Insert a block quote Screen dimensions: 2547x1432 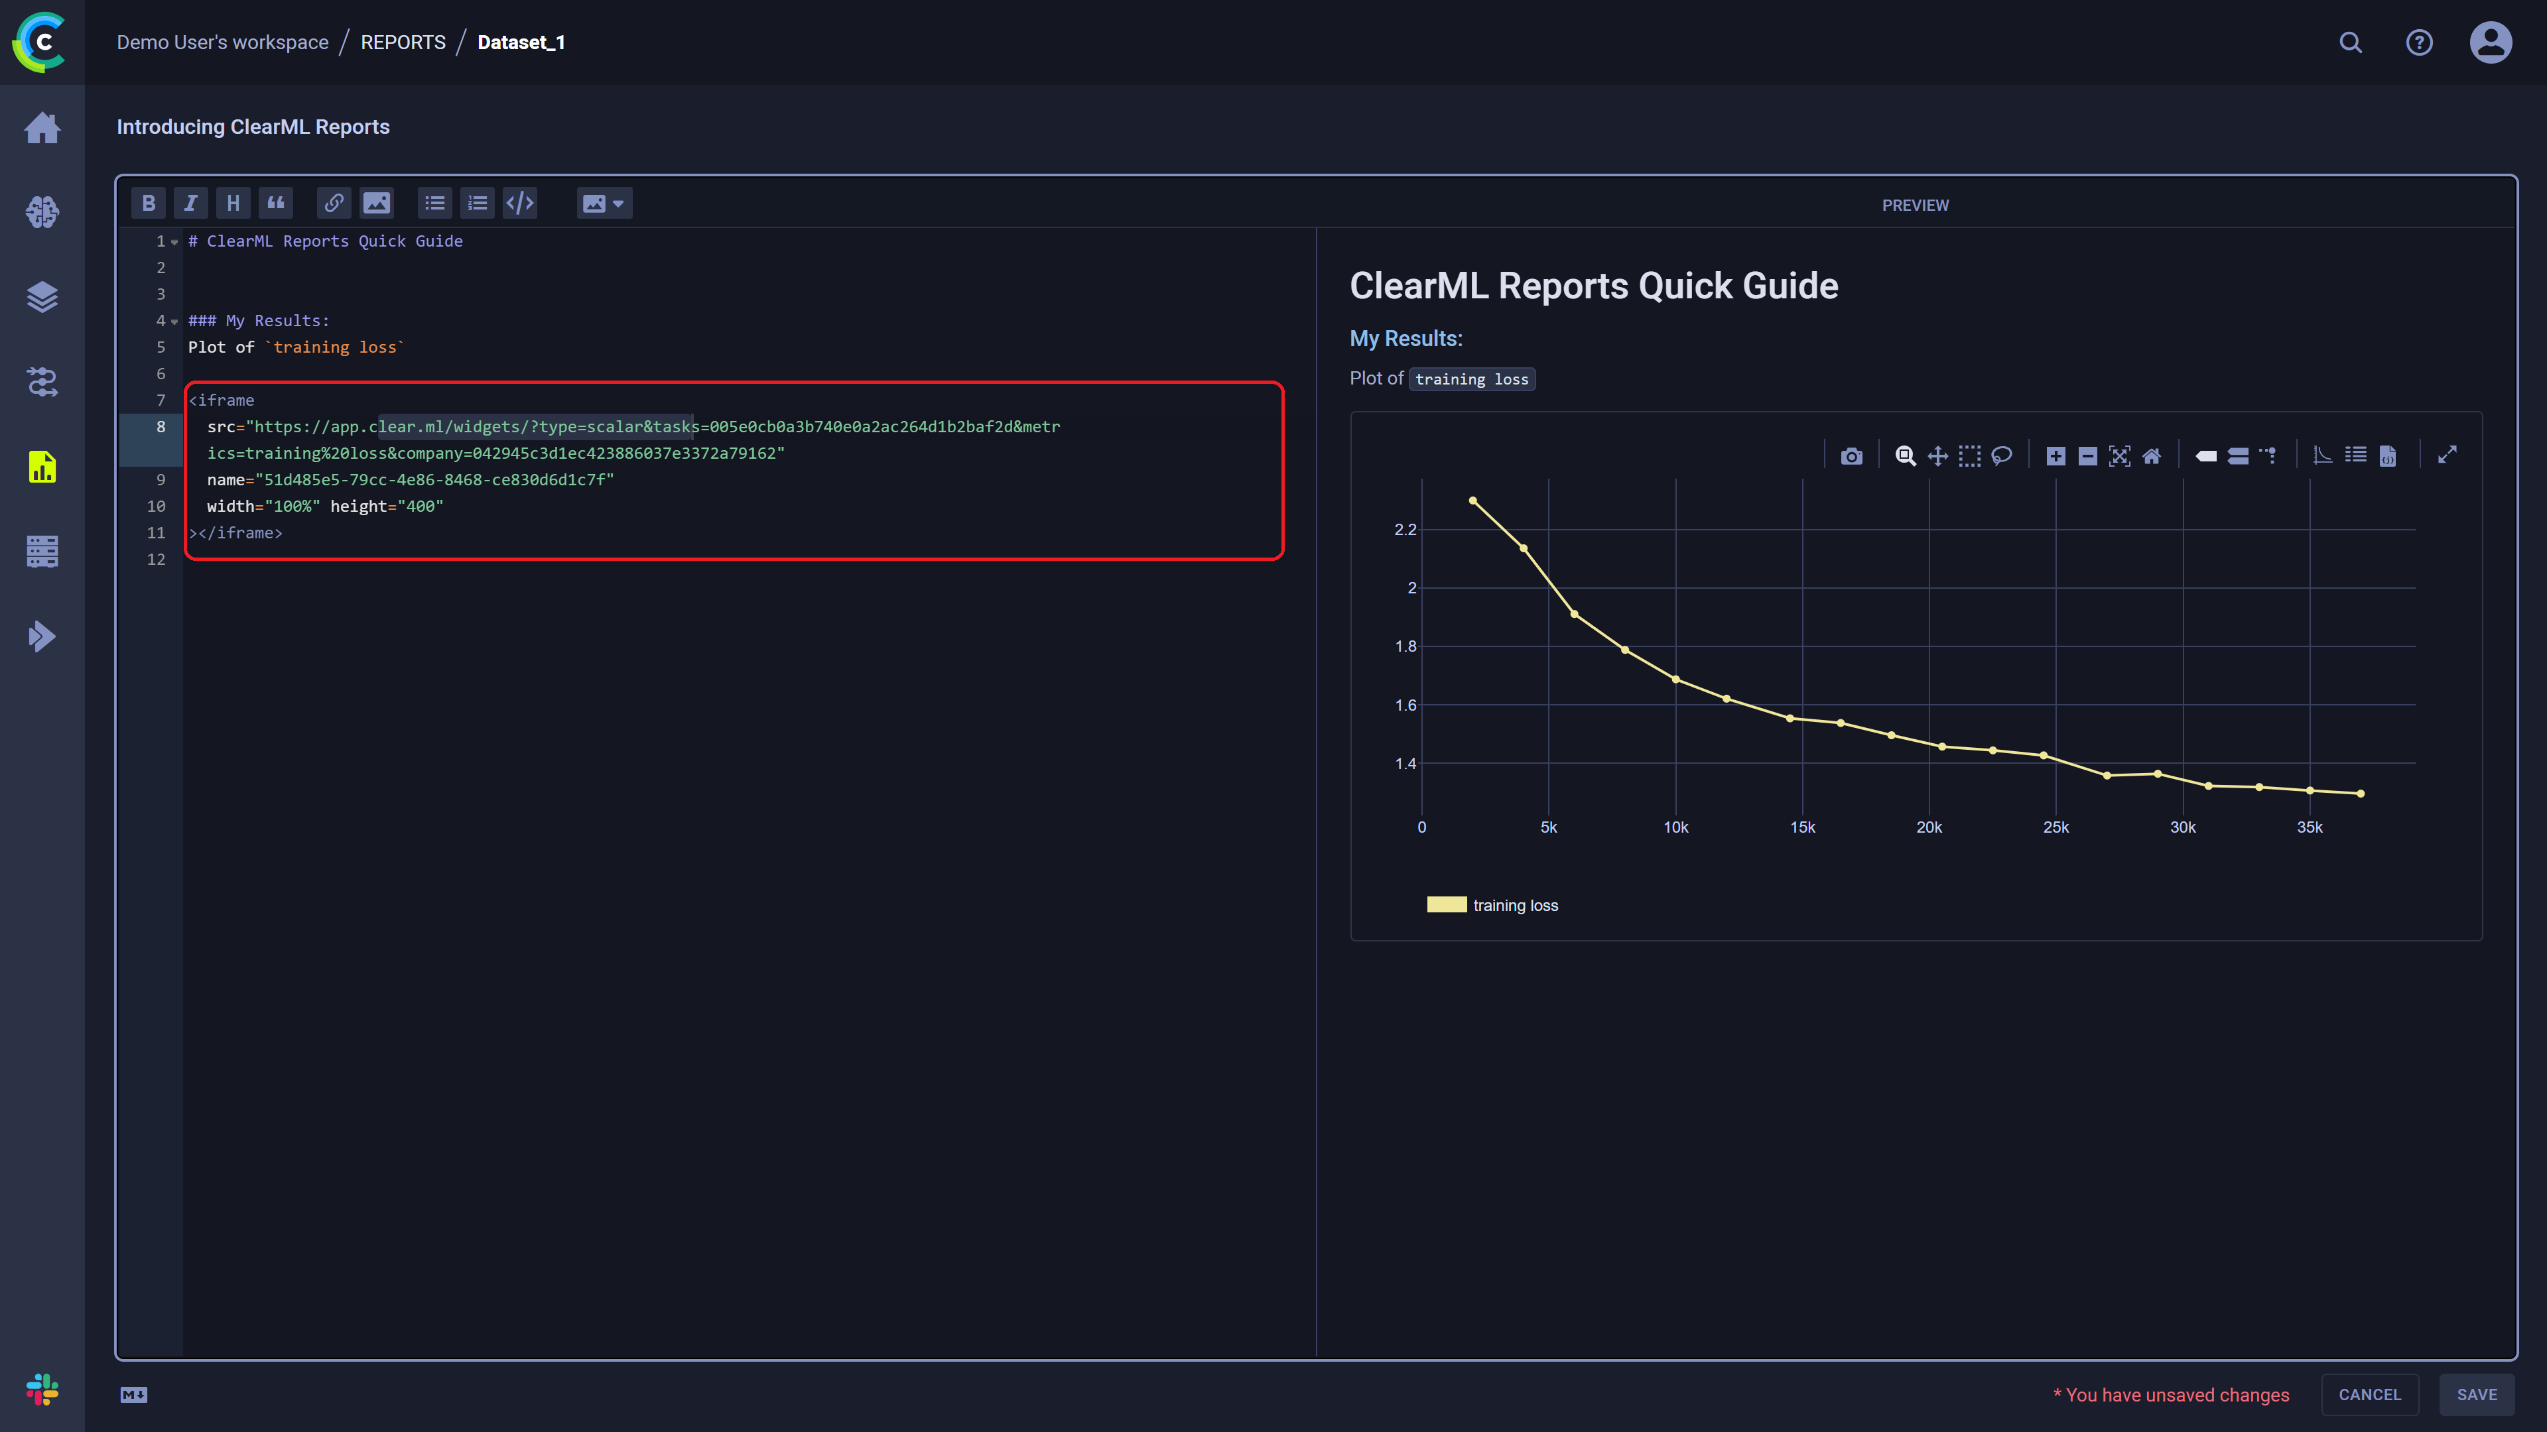(x=276, y=204)
